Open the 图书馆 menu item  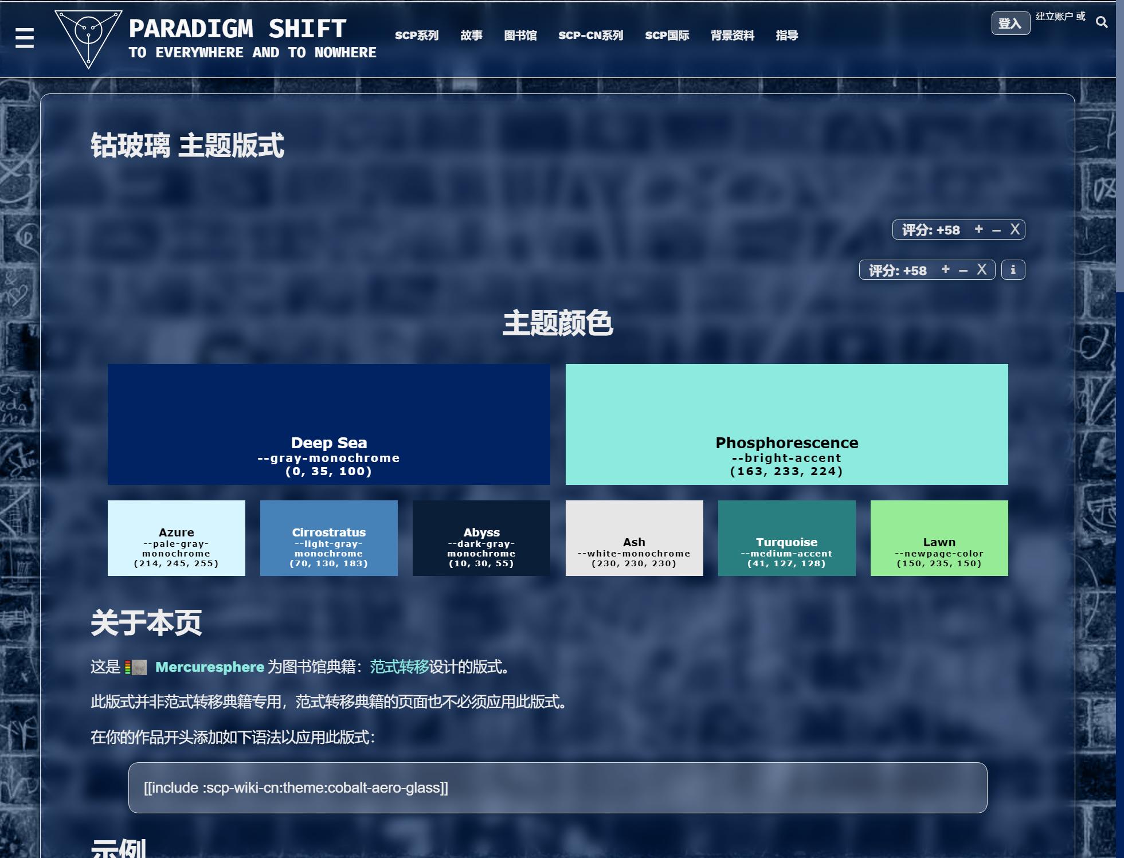click(520, 36)
